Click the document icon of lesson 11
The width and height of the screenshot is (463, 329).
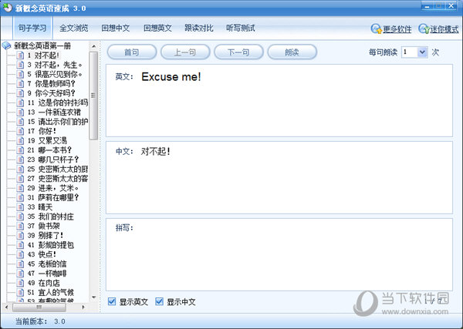[20, 102]
